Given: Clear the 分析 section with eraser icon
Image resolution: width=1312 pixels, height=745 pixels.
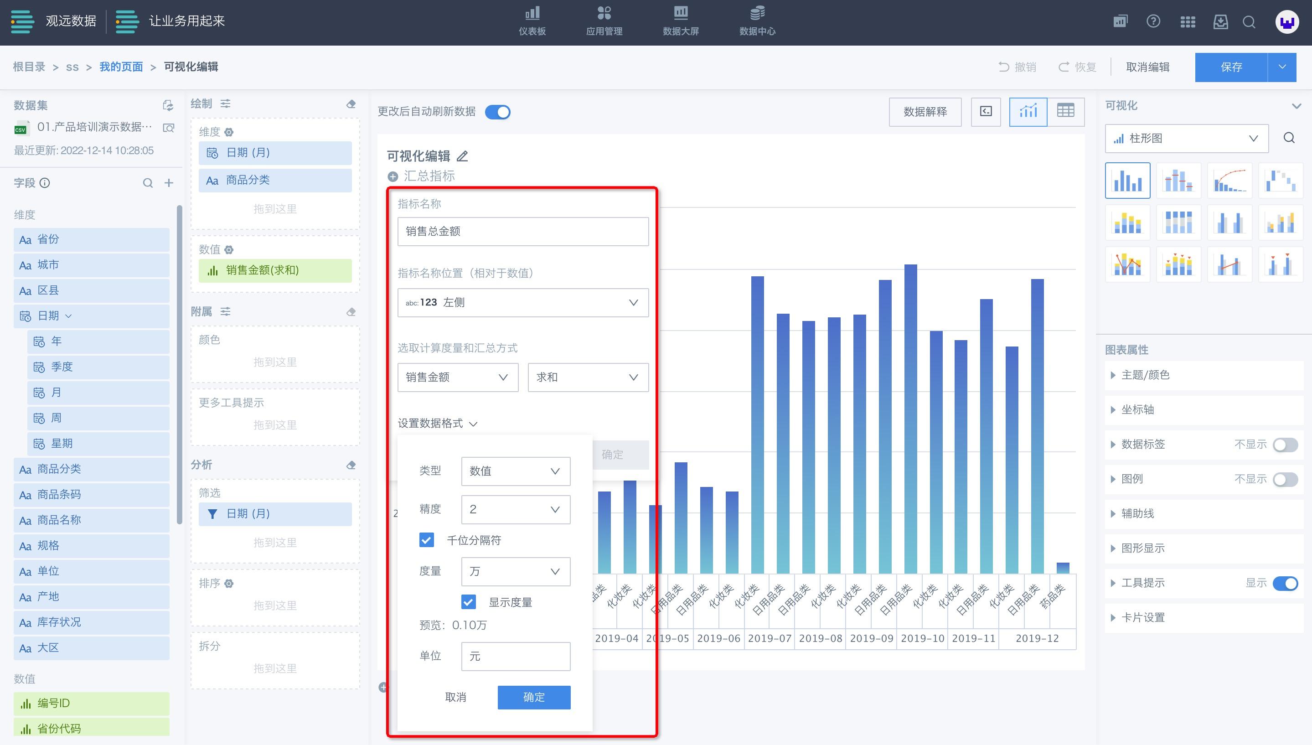Looking at the screenshot, I should tap(351, 465).
